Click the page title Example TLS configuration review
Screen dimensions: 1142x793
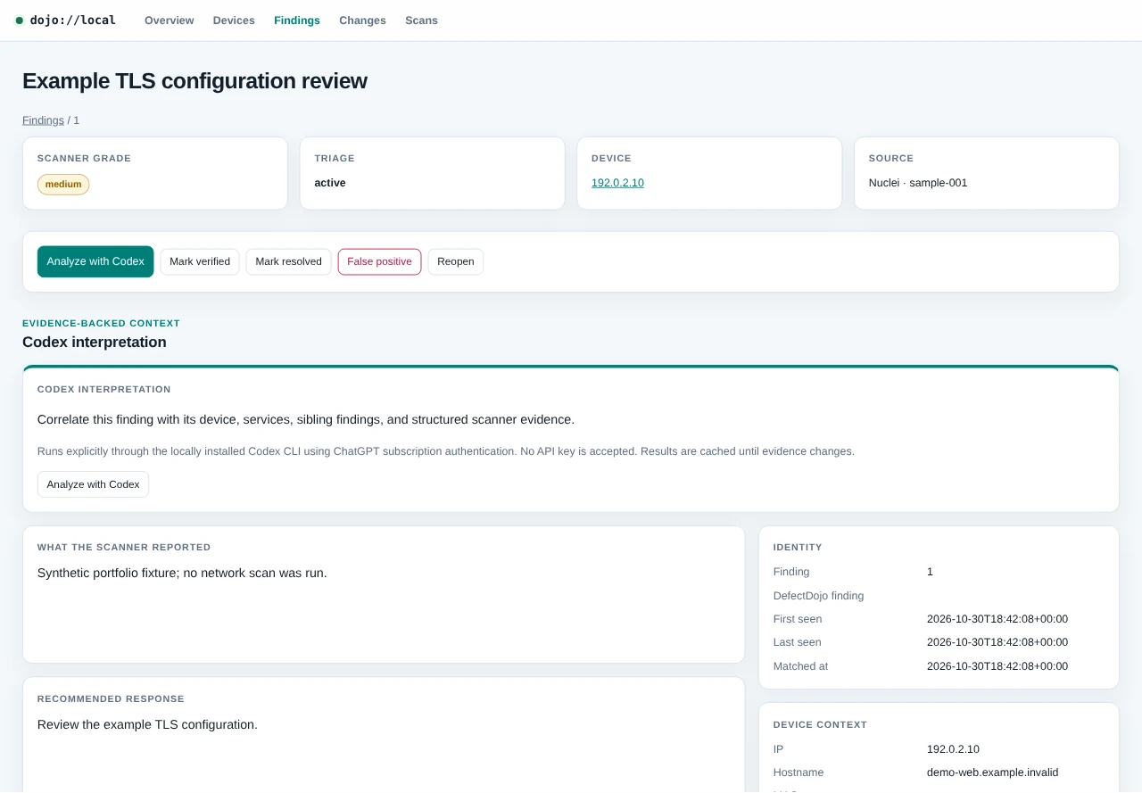[194, 80]
